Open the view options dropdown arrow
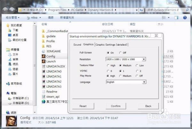Viewport: 192px width, 129px height. [169, 18]
